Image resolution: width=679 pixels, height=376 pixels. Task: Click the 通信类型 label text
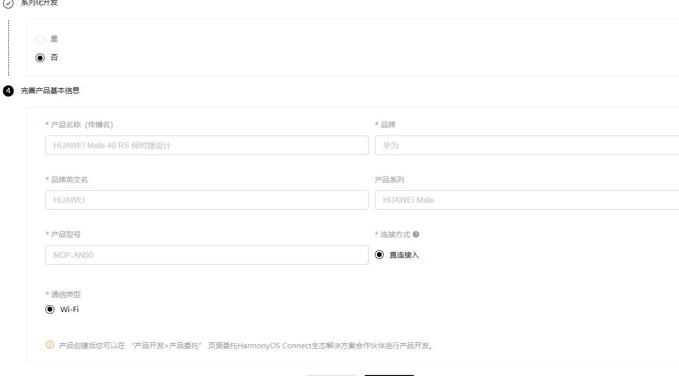click(66, 295)
